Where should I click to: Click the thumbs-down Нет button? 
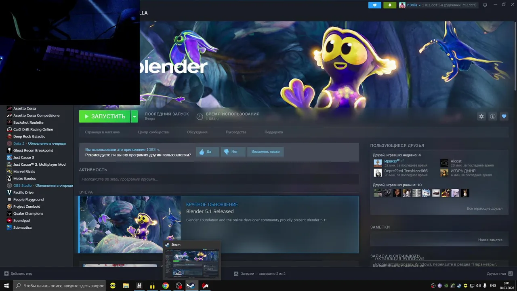[233, 152]
